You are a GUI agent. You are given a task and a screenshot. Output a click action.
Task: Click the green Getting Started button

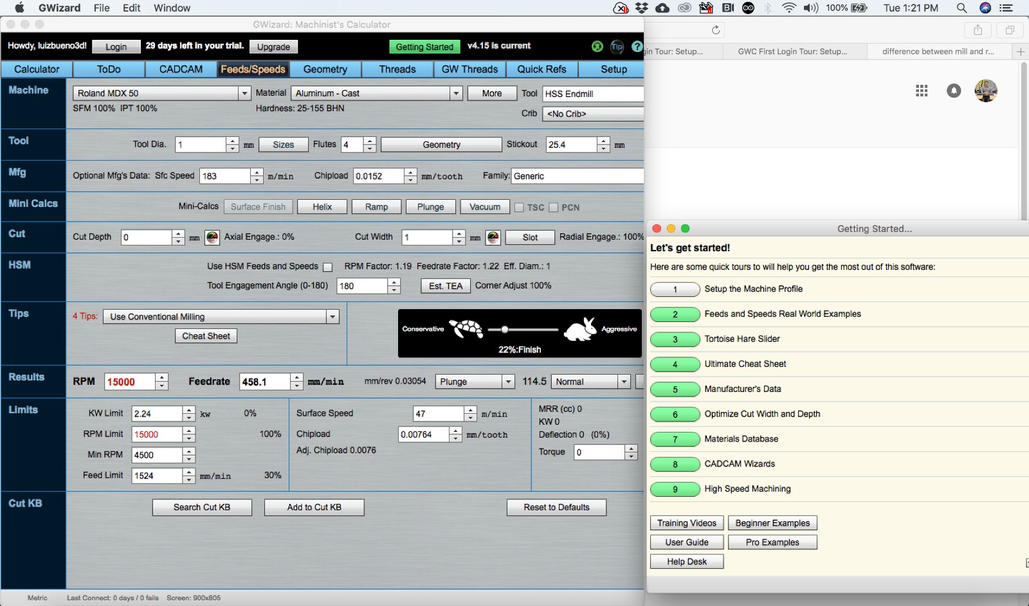click(x=424, y=47)
